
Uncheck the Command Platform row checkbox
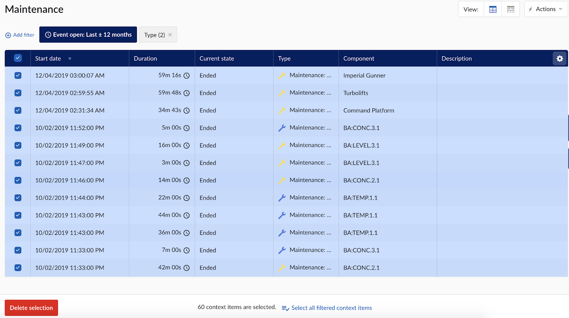coord(18,110)
